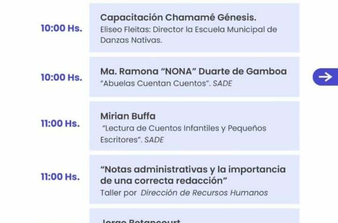Click the SADE label under Abuelas Cuentan Cuentos
338x223 pixels.
[x=223, y=83]
